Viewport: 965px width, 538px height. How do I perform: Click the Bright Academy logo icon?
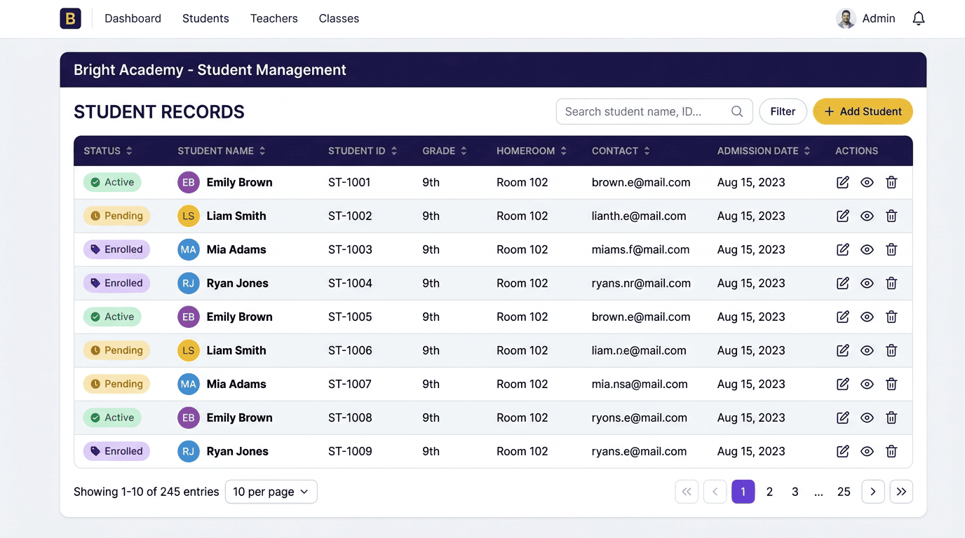coord(70,18)
